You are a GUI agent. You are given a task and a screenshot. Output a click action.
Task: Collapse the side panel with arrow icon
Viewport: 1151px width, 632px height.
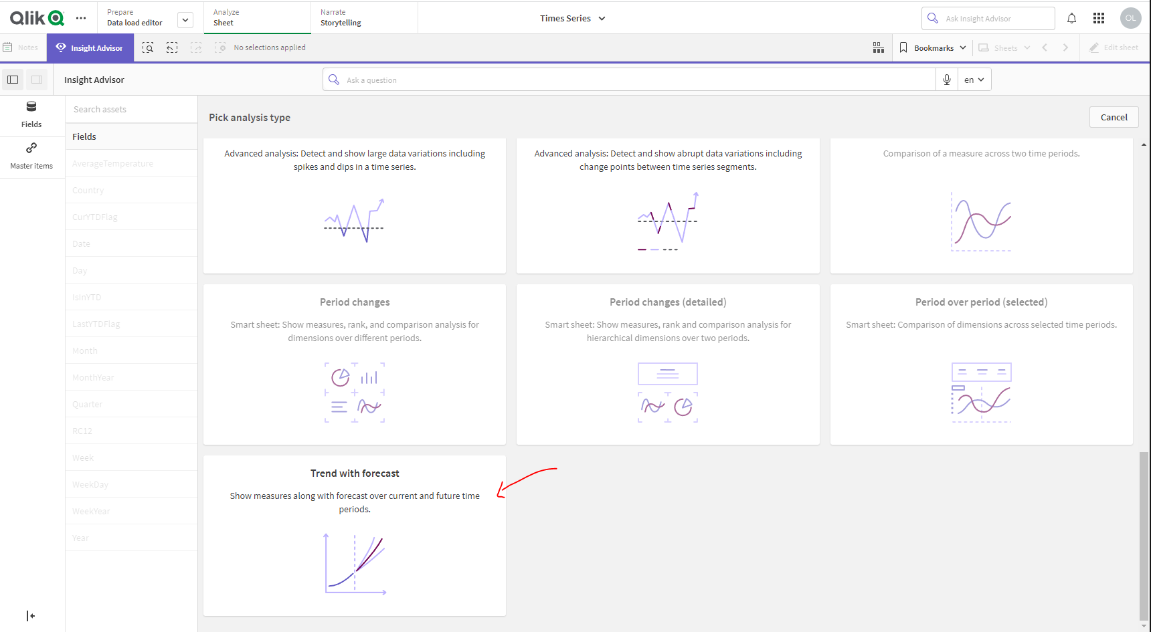(30, 615)
